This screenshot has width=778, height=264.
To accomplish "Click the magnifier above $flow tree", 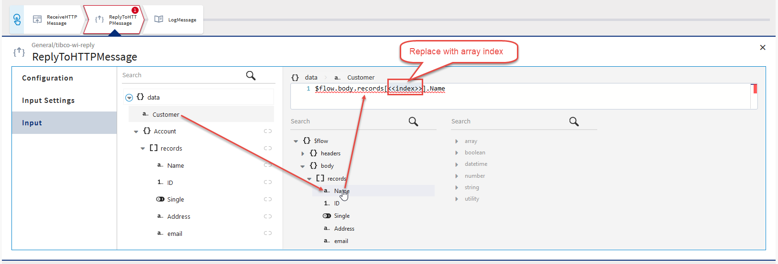I will point(414,122).
